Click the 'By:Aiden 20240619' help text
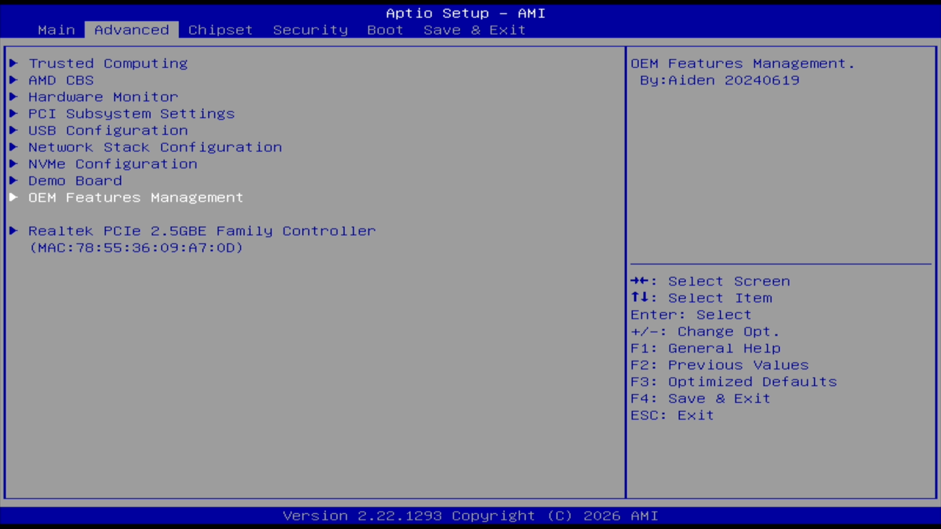Viewport: 941px width, 529px height. 720,80
